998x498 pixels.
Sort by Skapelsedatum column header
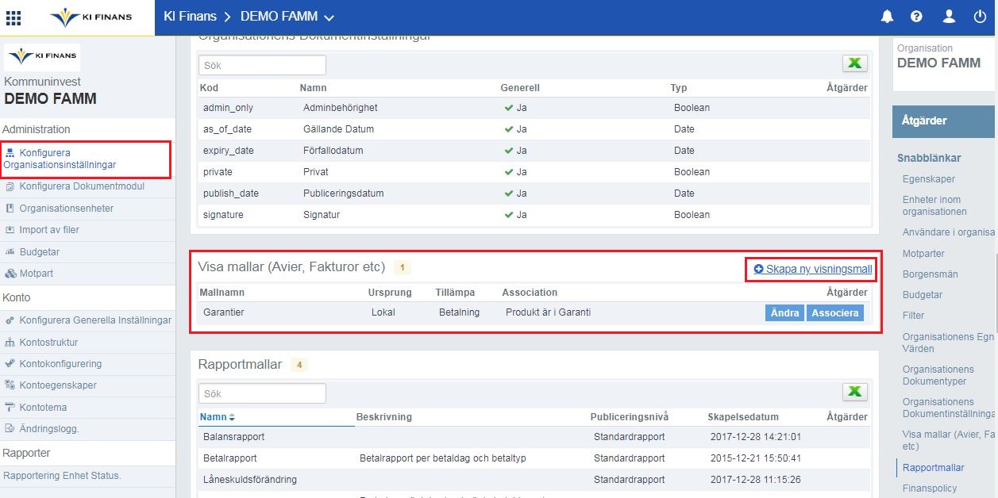(x=743, y=417)
